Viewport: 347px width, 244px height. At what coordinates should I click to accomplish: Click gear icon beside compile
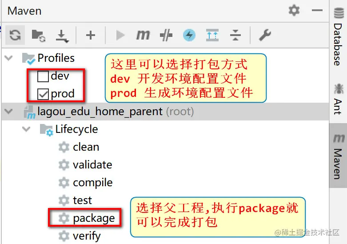64,183
